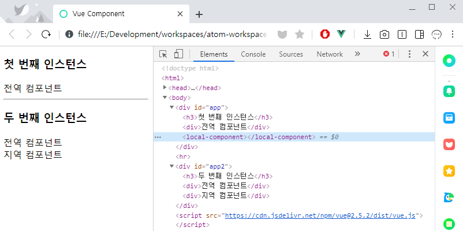Go forward to next page

(x=29, y=35)
